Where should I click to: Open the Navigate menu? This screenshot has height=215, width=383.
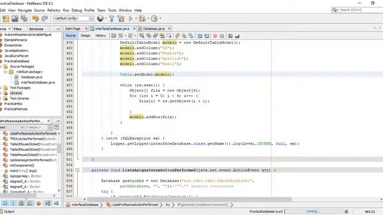pos(25,10)
